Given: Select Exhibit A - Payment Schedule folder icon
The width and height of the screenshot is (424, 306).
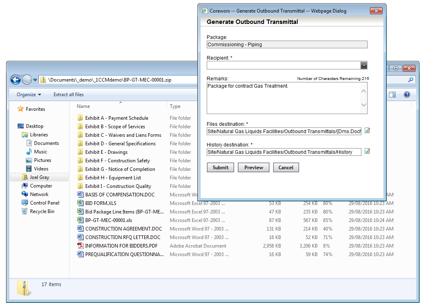Looking at the screenshot, I should pyautogui.click(x=80, y=118).
